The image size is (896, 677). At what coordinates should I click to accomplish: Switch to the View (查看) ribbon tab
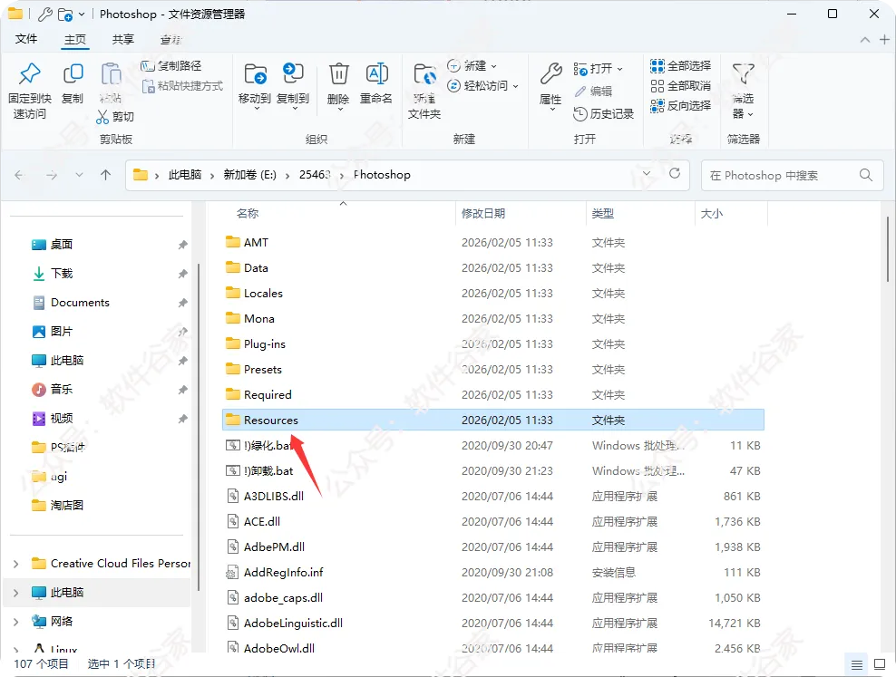[170, 39]
